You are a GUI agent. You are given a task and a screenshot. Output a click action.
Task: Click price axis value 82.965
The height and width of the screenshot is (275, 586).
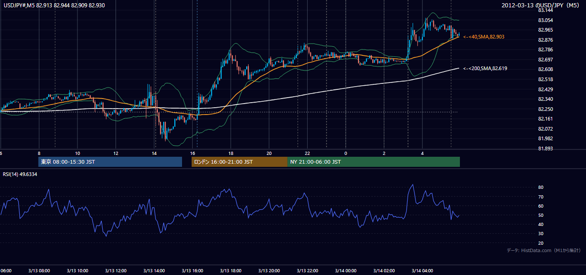click(x=545, y=30)
